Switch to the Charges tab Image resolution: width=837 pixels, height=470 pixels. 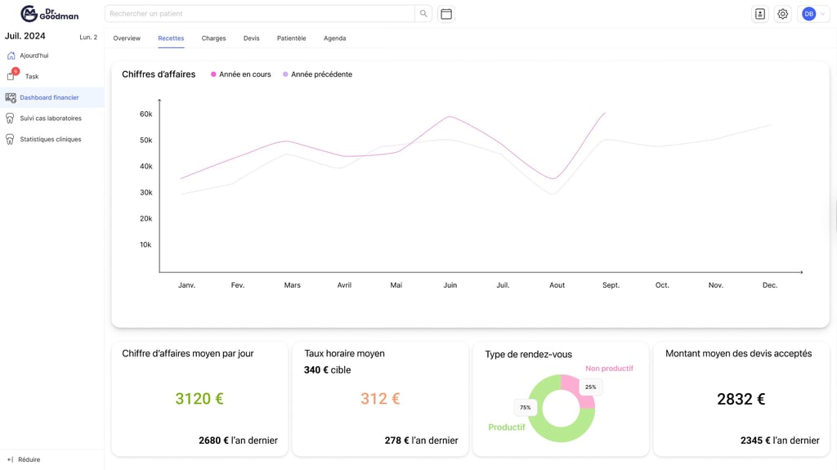pyautogui.click(x=213, y=38)
